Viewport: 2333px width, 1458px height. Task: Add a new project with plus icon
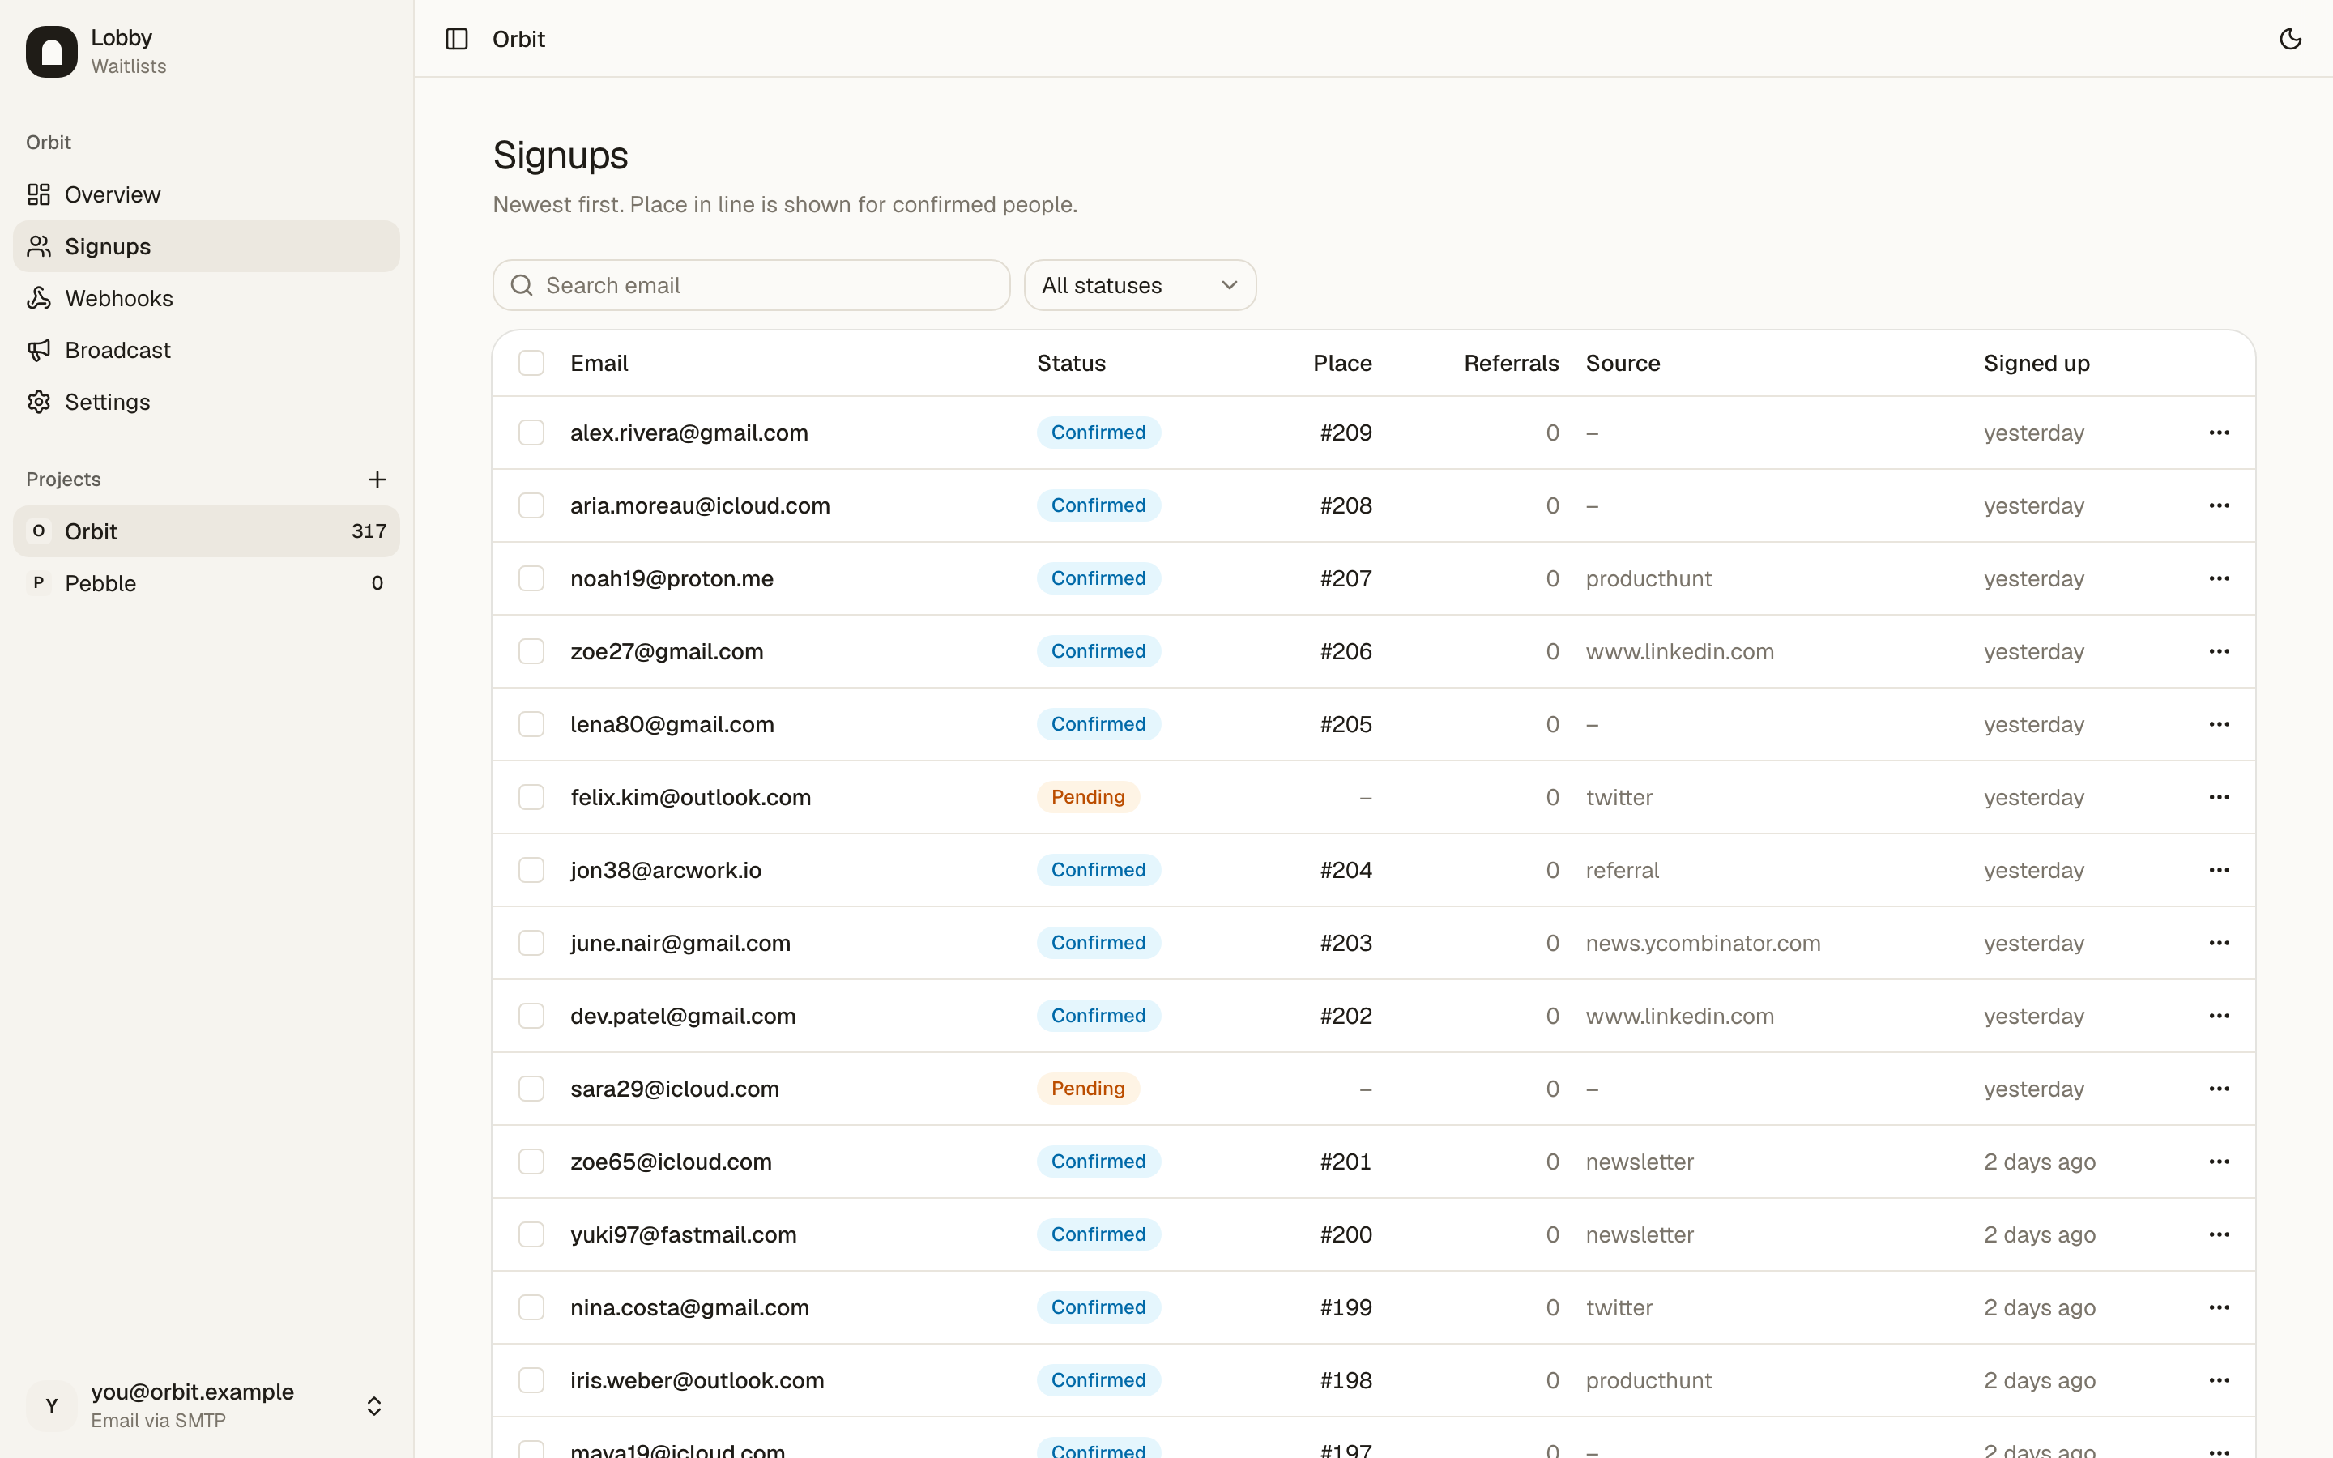coord(377,480)
